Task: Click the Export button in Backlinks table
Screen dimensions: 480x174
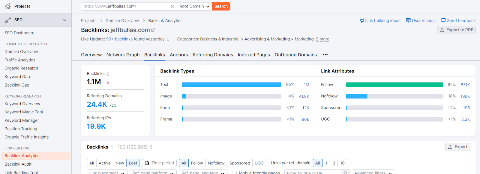Action: pyautogui.click(x=457, y=147)
